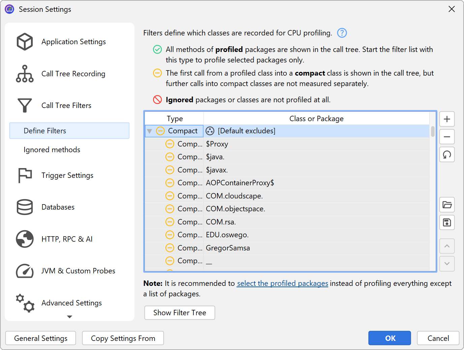Click the add filter plus button
This screenshot has height=350, width=464.
coord(447,119)
